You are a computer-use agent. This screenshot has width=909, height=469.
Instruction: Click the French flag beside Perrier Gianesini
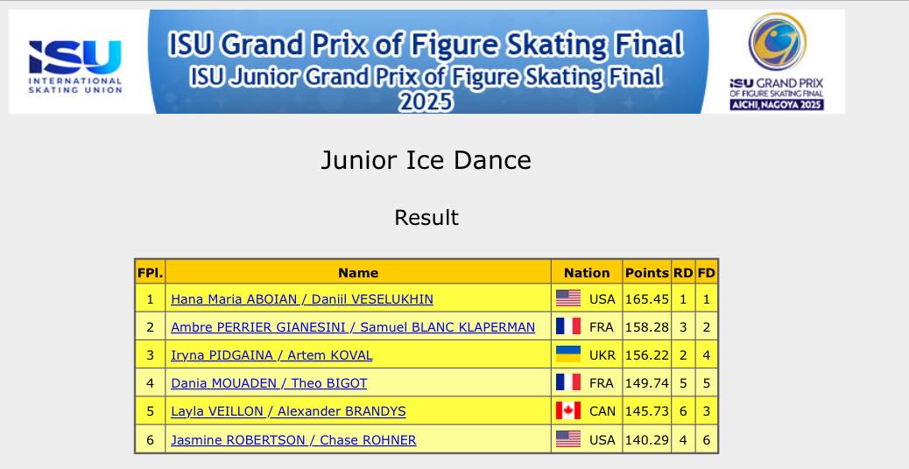[x=568, y=327]
